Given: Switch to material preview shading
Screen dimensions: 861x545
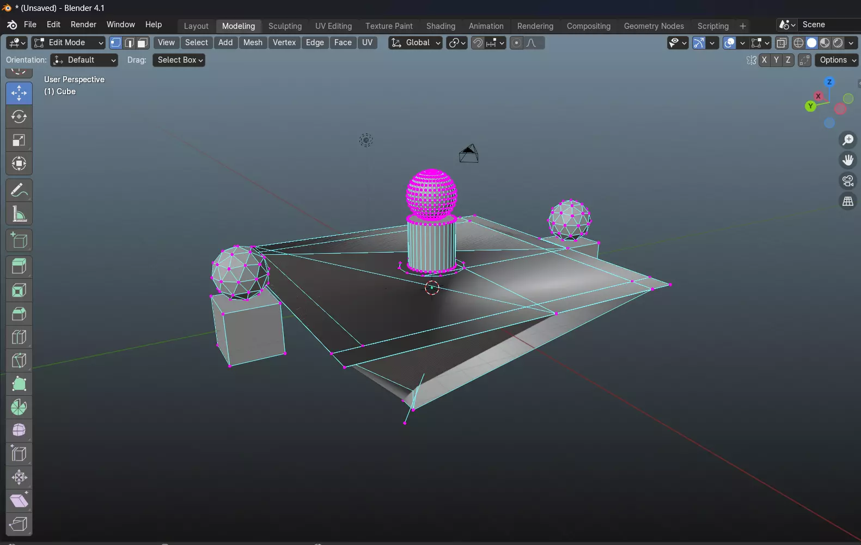Looking at the screenshot, I should coord(825,42).
